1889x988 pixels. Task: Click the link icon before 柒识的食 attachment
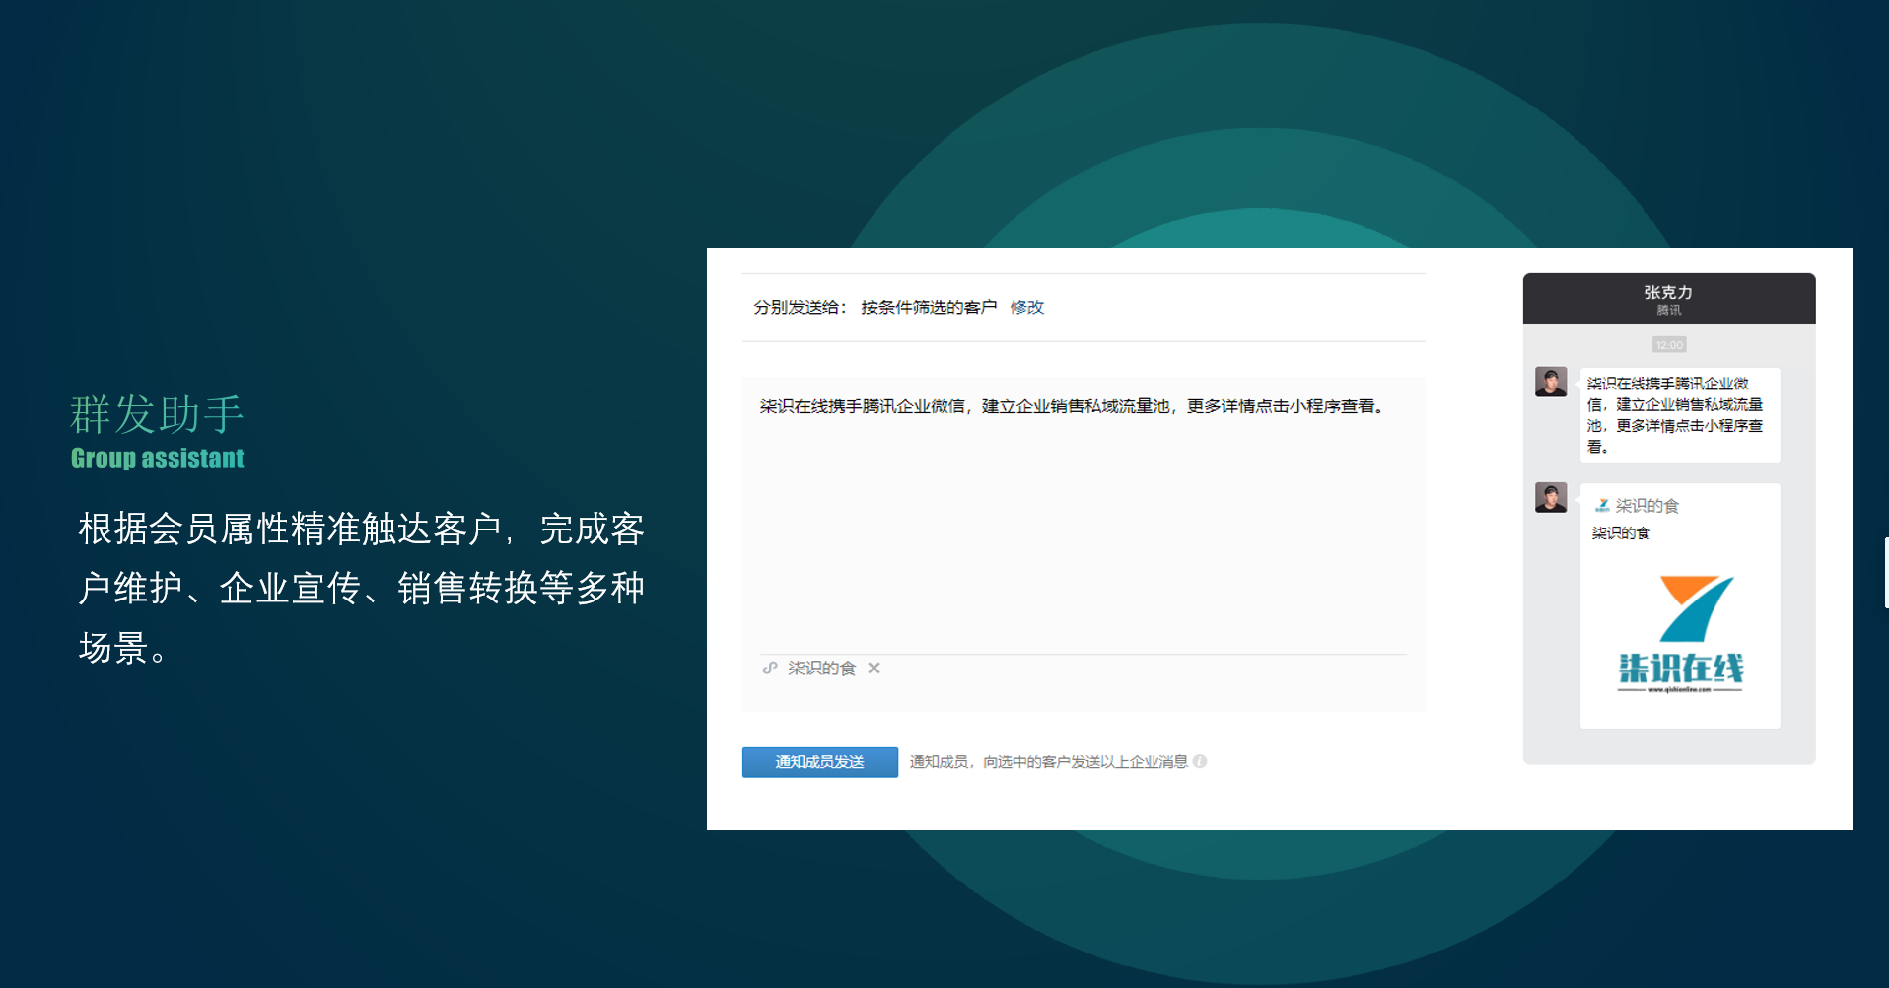tap(770, 668)
